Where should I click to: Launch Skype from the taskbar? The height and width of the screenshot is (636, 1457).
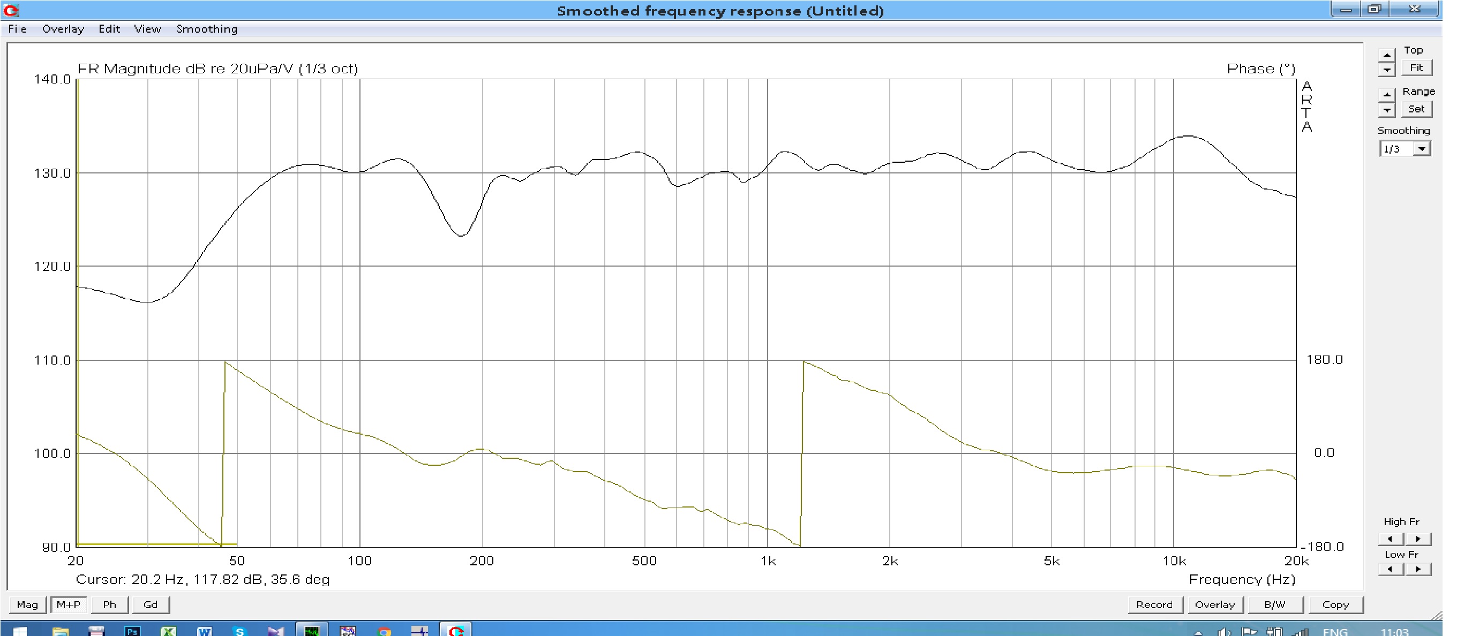239,631
